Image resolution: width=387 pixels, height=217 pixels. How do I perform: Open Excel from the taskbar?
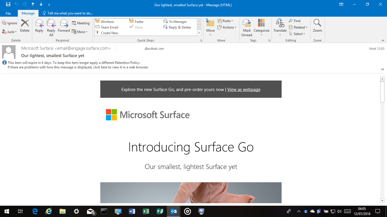[x=146, y=211]
